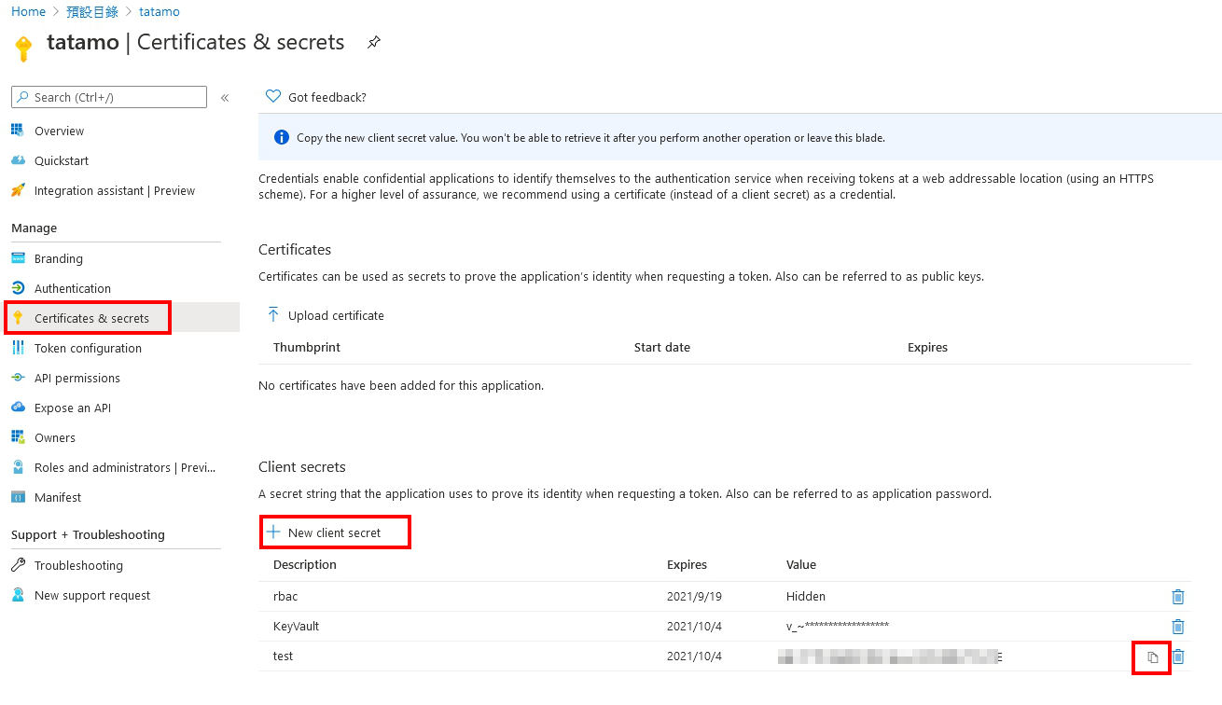1222x705 pixels.
Task: Select the test secret description
Action: 284,656
